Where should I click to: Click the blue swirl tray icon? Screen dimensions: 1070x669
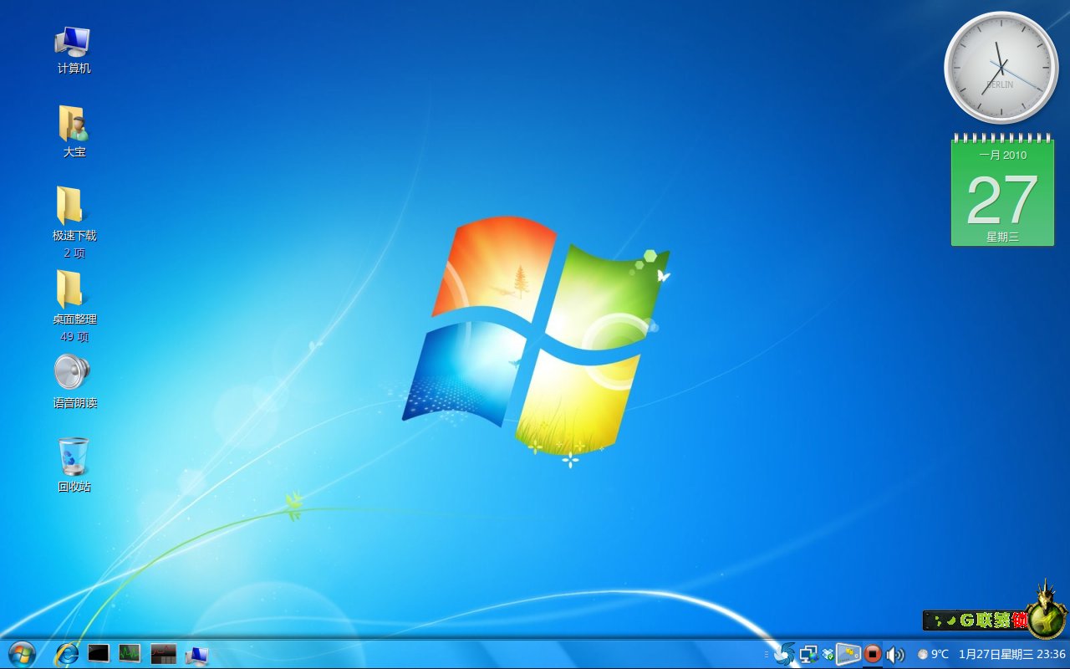pos(784,654)
